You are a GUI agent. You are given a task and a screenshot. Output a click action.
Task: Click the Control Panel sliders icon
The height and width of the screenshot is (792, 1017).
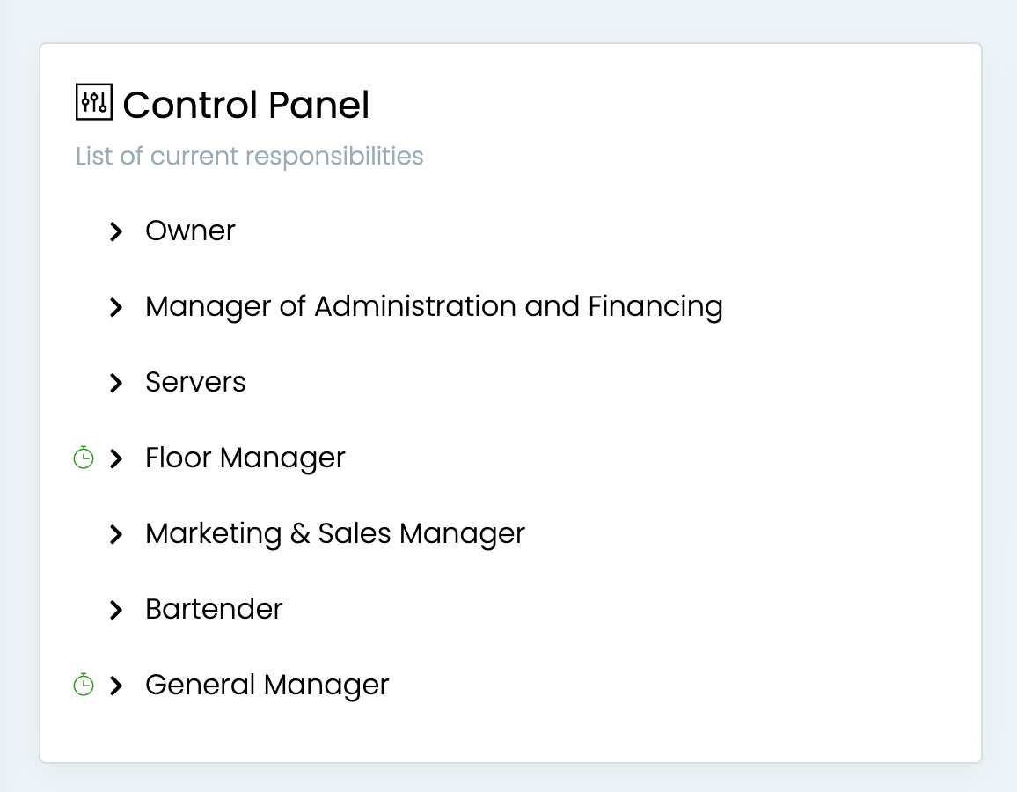[93, 103]
